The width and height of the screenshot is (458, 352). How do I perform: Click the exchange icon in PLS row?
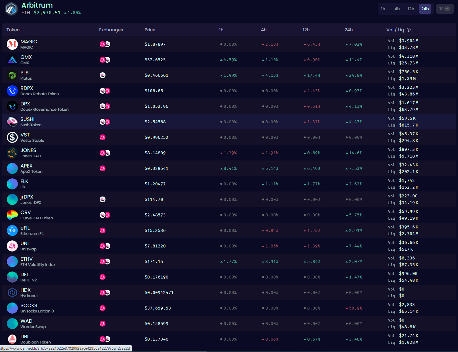[103, 75]
